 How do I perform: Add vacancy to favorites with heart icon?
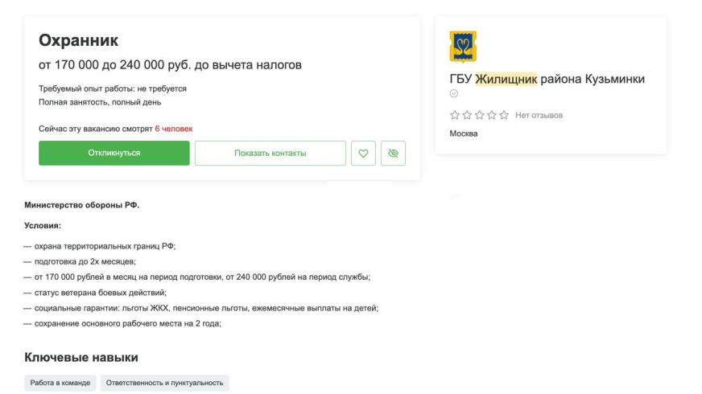tap(363, 153)
